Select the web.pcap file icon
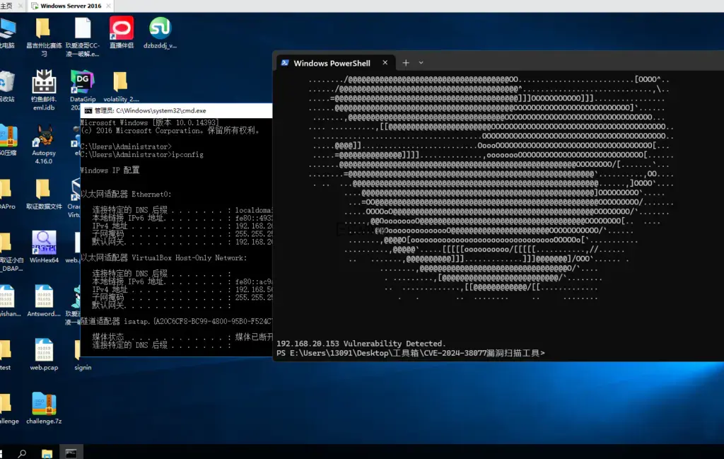 (44, 351)
